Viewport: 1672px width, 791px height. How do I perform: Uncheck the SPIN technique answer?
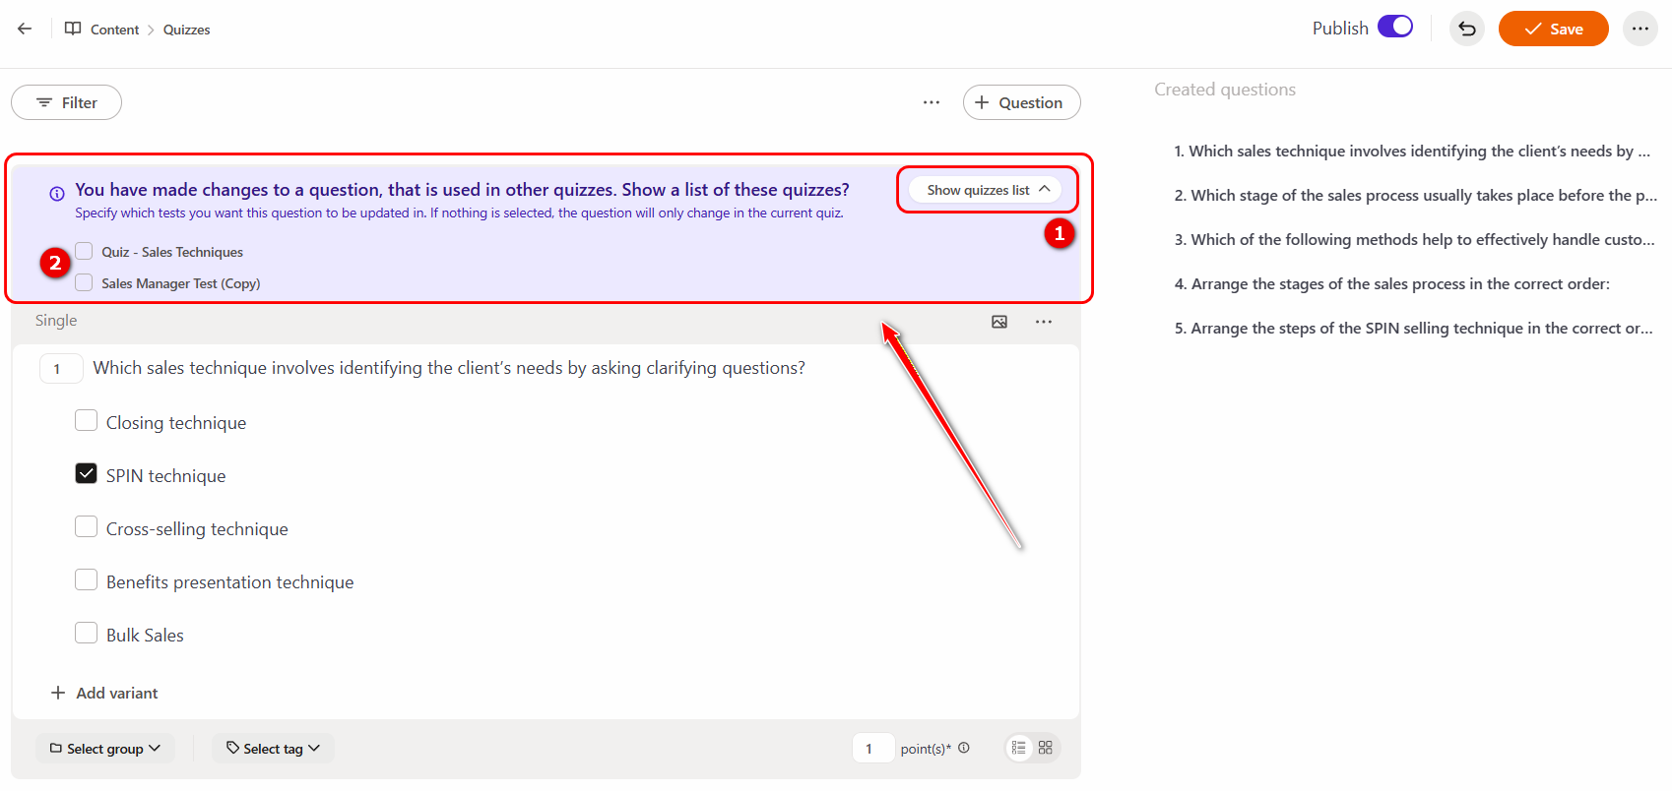(87, 474)
